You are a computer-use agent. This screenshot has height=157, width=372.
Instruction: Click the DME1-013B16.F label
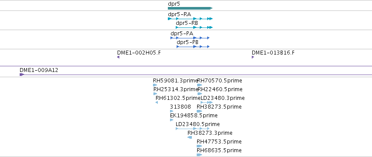273,53
